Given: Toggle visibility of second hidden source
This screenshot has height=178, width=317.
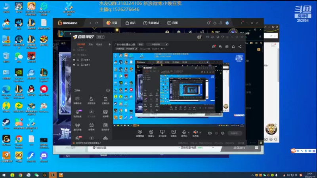Looking at the screenshot, I should (74, 55).
